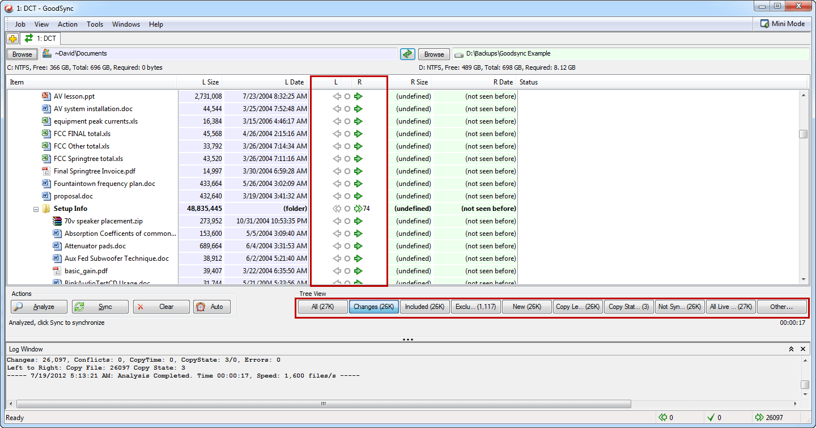Open the View menu

click(41, 24)
